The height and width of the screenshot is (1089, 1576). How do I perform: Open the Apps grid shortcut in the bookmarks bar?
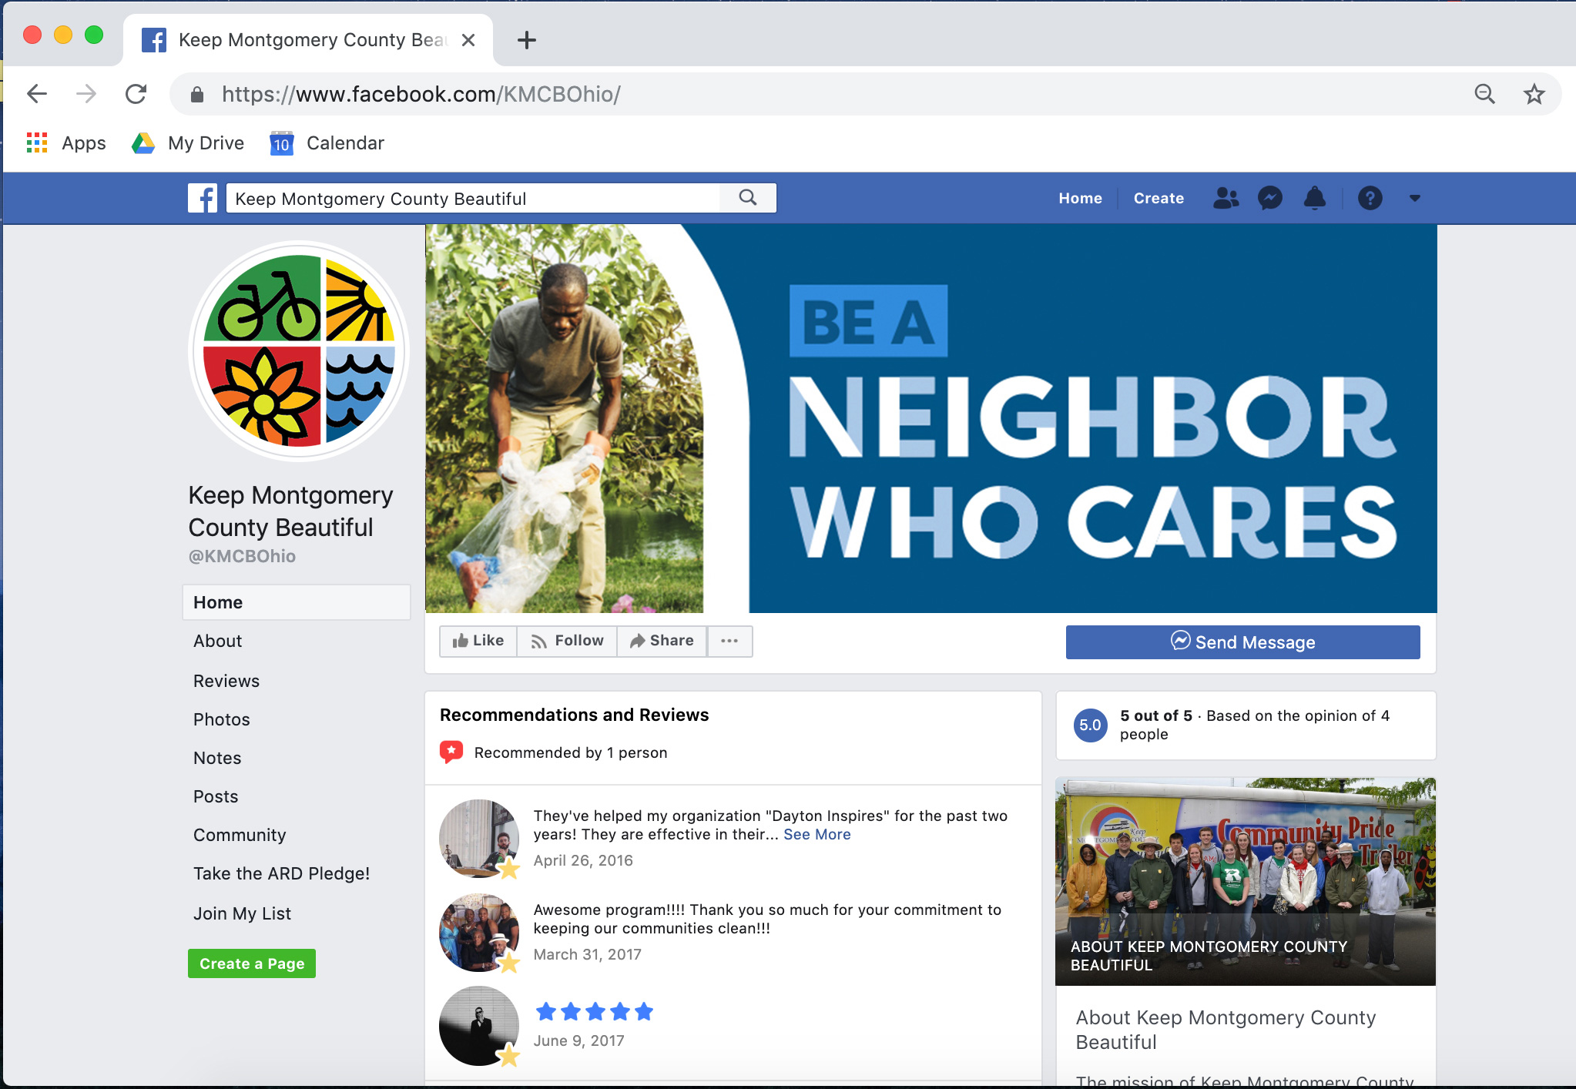click(66, 143)
